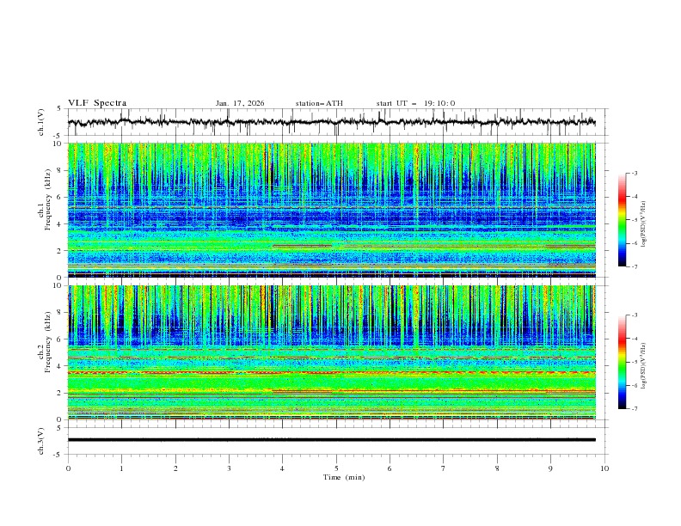Image resolution: width=681 pixels, height=526 pixels.
Task: Click the upper color bar's log(PSD) label
Action: point(645,224)
